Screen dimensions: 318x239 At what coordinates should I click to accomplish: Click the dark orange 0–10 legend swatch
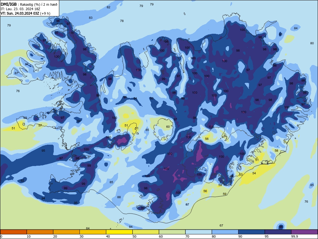[13, 232]
